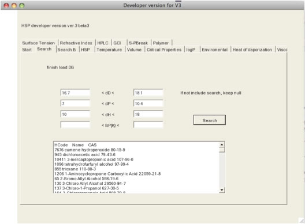
Task: Open the Critical Properties tab
Action: 164,50
